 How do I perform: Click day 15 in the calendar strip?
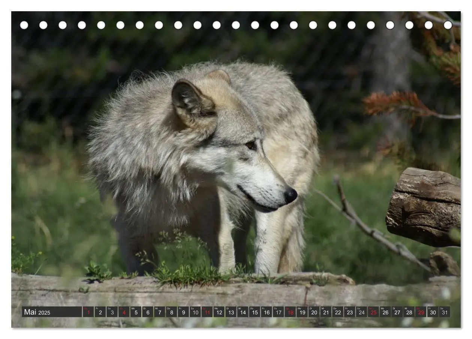[255, 312]
